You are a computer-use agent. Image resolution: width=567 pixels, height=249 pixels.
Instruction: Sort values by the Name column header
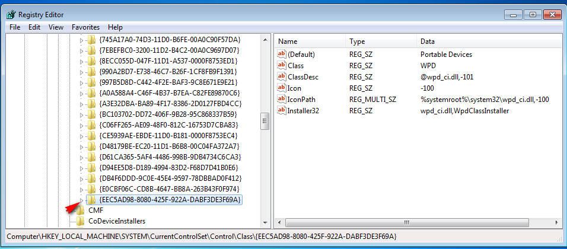pyautogui.click(x=310, y=41)
